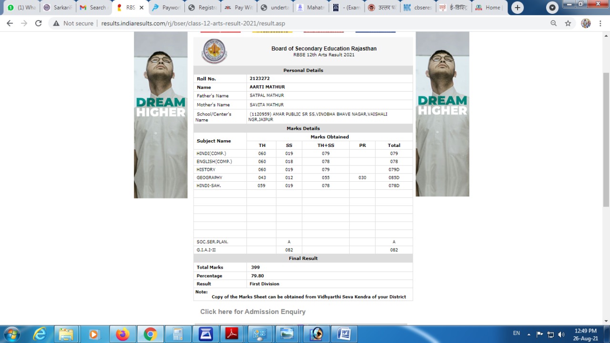Screen dimensions: 610x343
Task: Click the Admission Enquiry link
Action: pos(253,312)
